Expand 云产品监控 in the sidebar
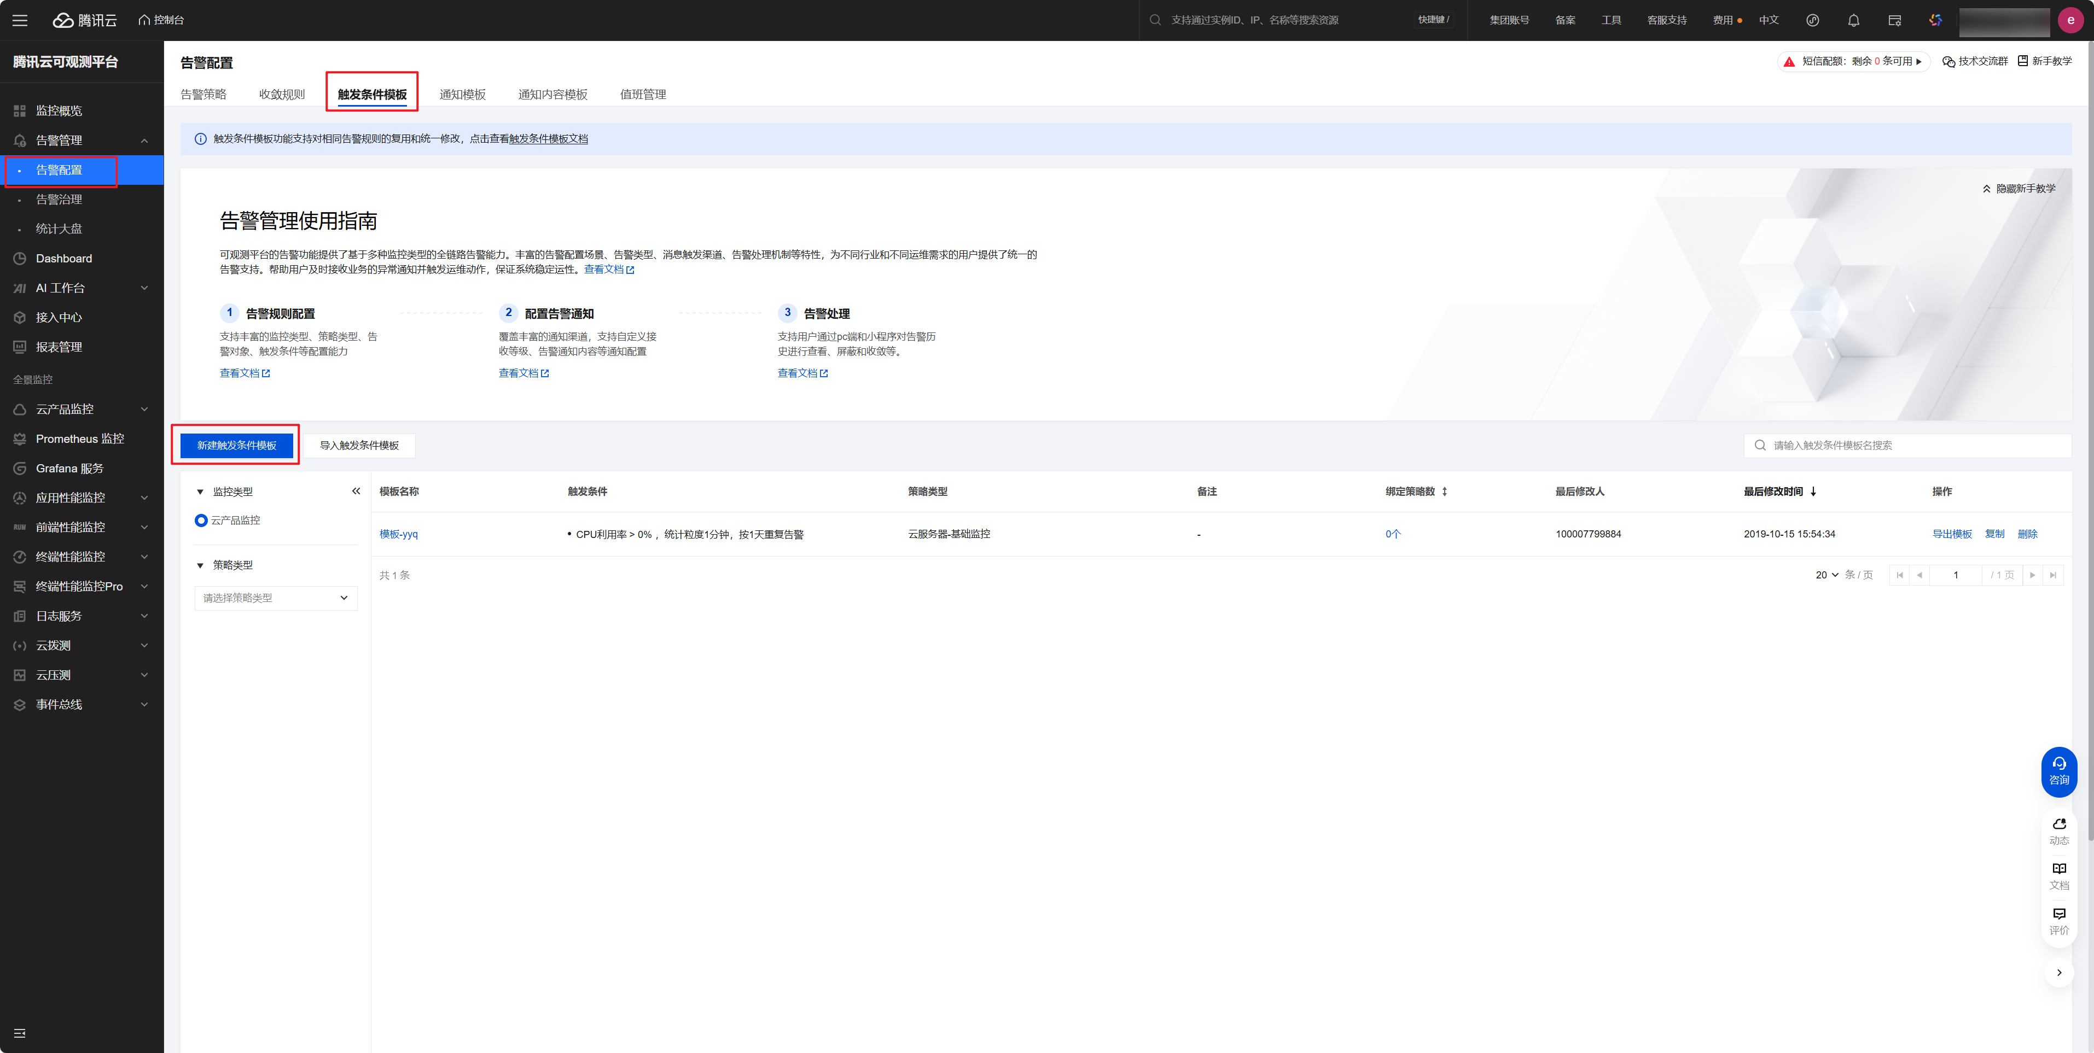The width and height of the screenshot is (2094, 1053). click(82, 409)
